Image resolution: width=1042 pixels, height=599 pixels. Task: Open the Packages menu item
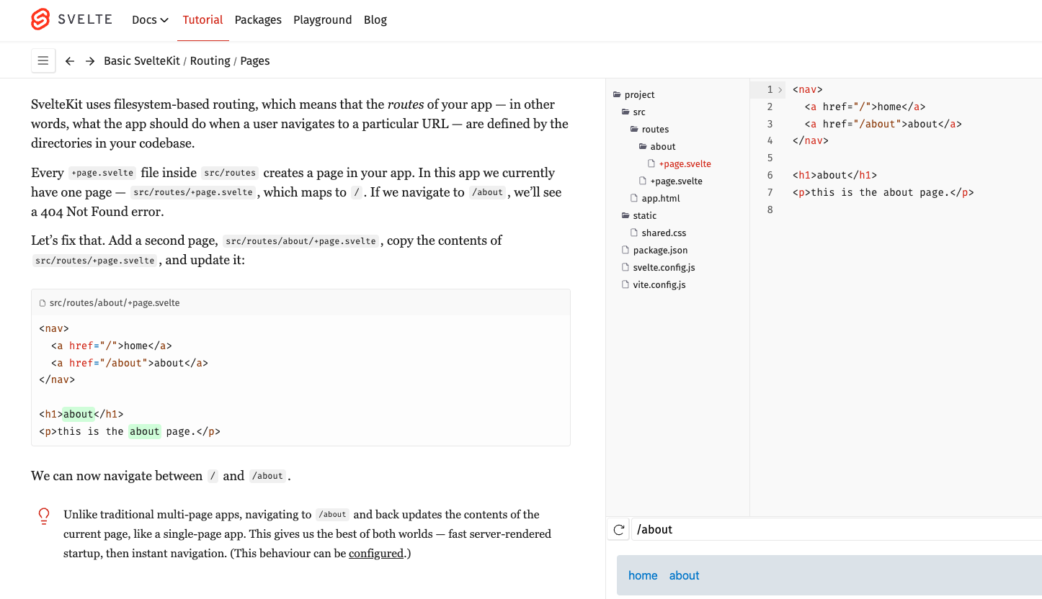tap(258, 20)
